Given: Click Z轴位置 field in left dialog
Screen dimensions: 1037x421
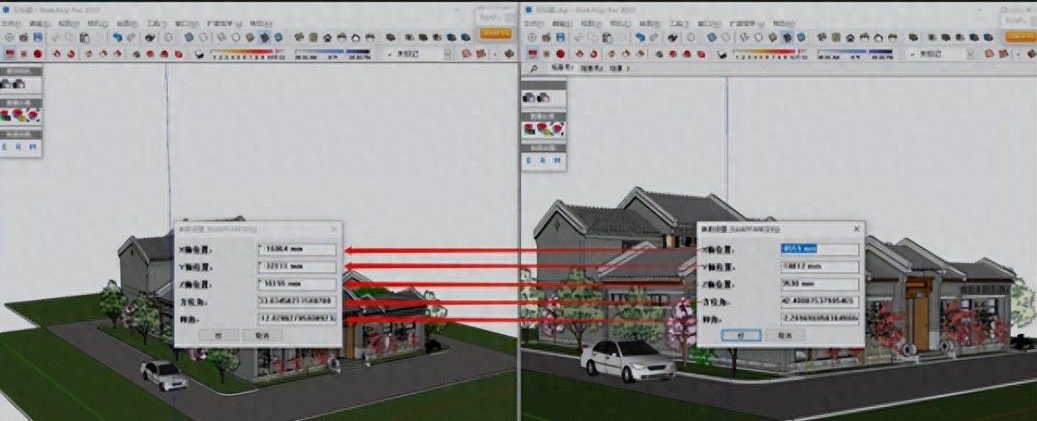Looking at the screenshot, I should point(297,284).
